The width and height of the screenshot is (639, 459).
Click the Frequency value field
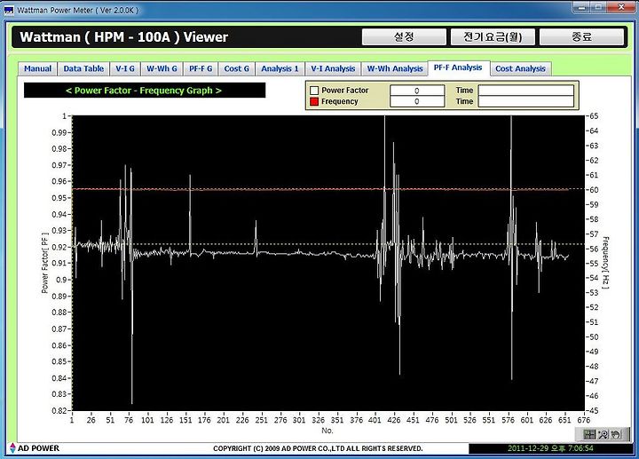coord(417,101)
